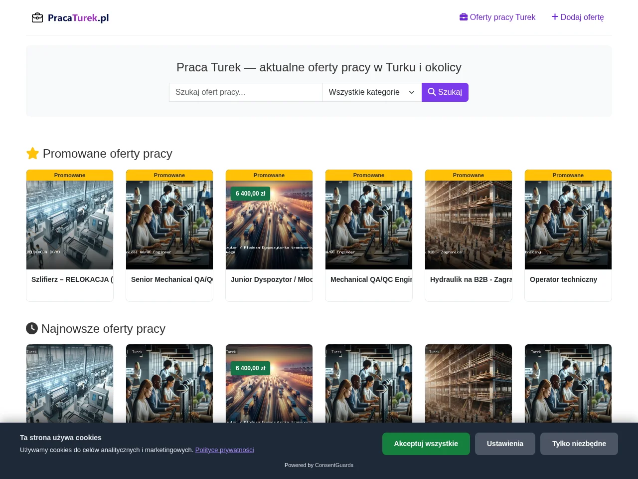
Task: Click the chevron arrow of the category selector
Action: [412, 92]
